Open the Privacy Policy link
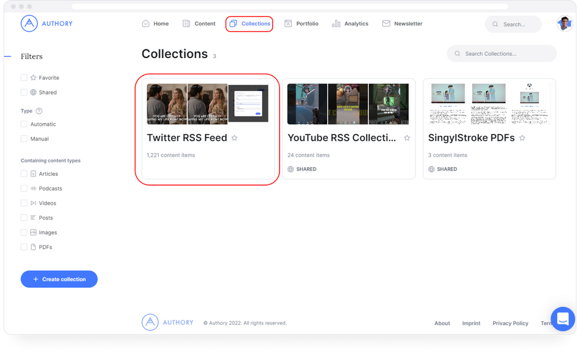The width and height of the screenshot is (580, 355). coord(510,323)
